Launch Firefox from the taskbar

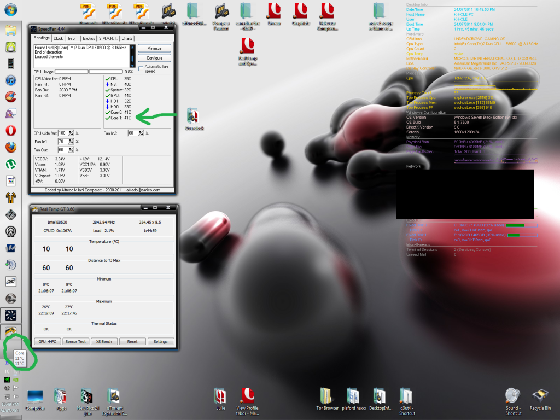point(10,147)
